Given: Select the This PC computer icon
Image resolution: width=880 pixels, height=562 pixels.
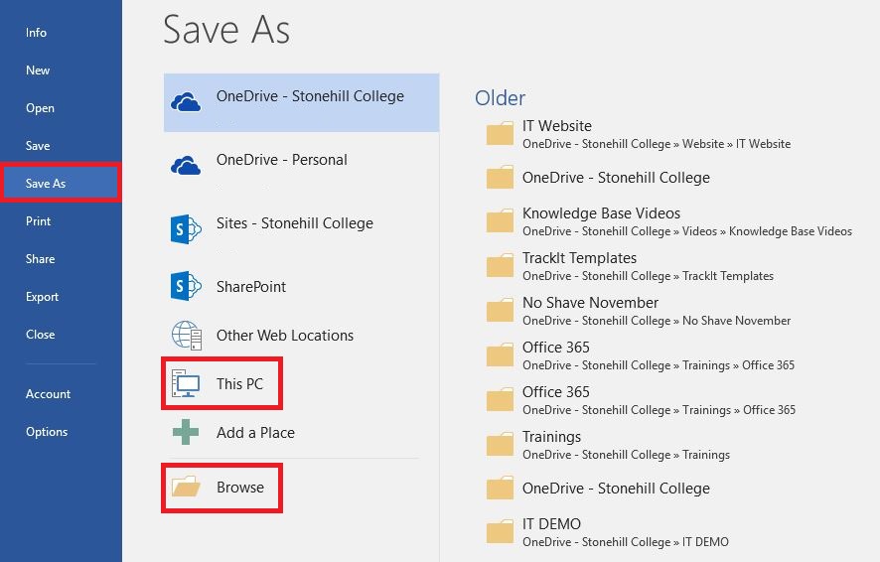Looking at the screenshot, I should pos(186,383).
